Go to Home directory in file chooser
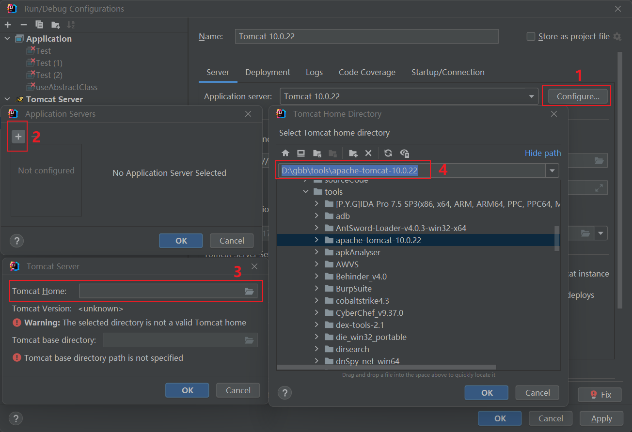 (285, 153)
